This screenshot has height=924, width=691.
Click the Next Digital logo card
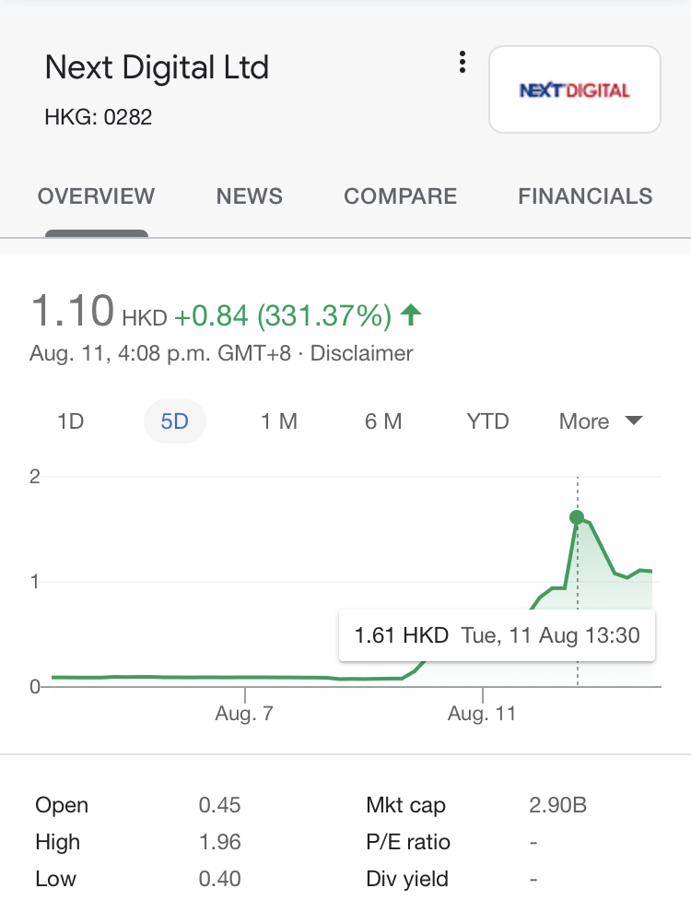(575, 89)
